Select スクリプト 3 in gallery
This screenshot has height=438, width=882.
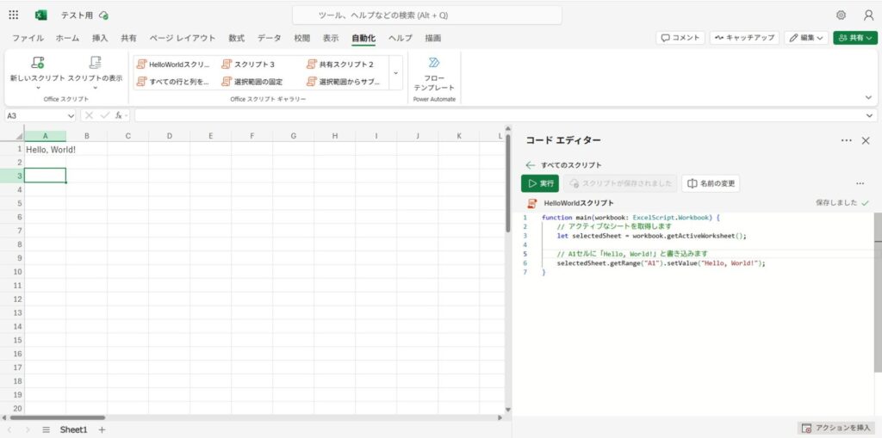click(249, 64)
